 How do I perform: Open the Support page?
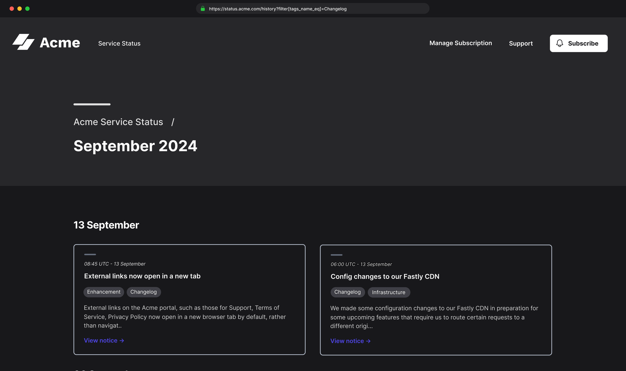pyautogui.click(x=521, y=43)
